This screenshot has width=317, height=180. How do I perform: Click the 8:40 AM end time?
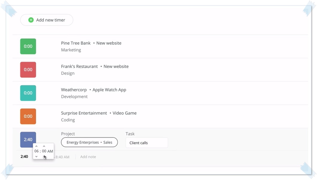(x=63, y=157)
